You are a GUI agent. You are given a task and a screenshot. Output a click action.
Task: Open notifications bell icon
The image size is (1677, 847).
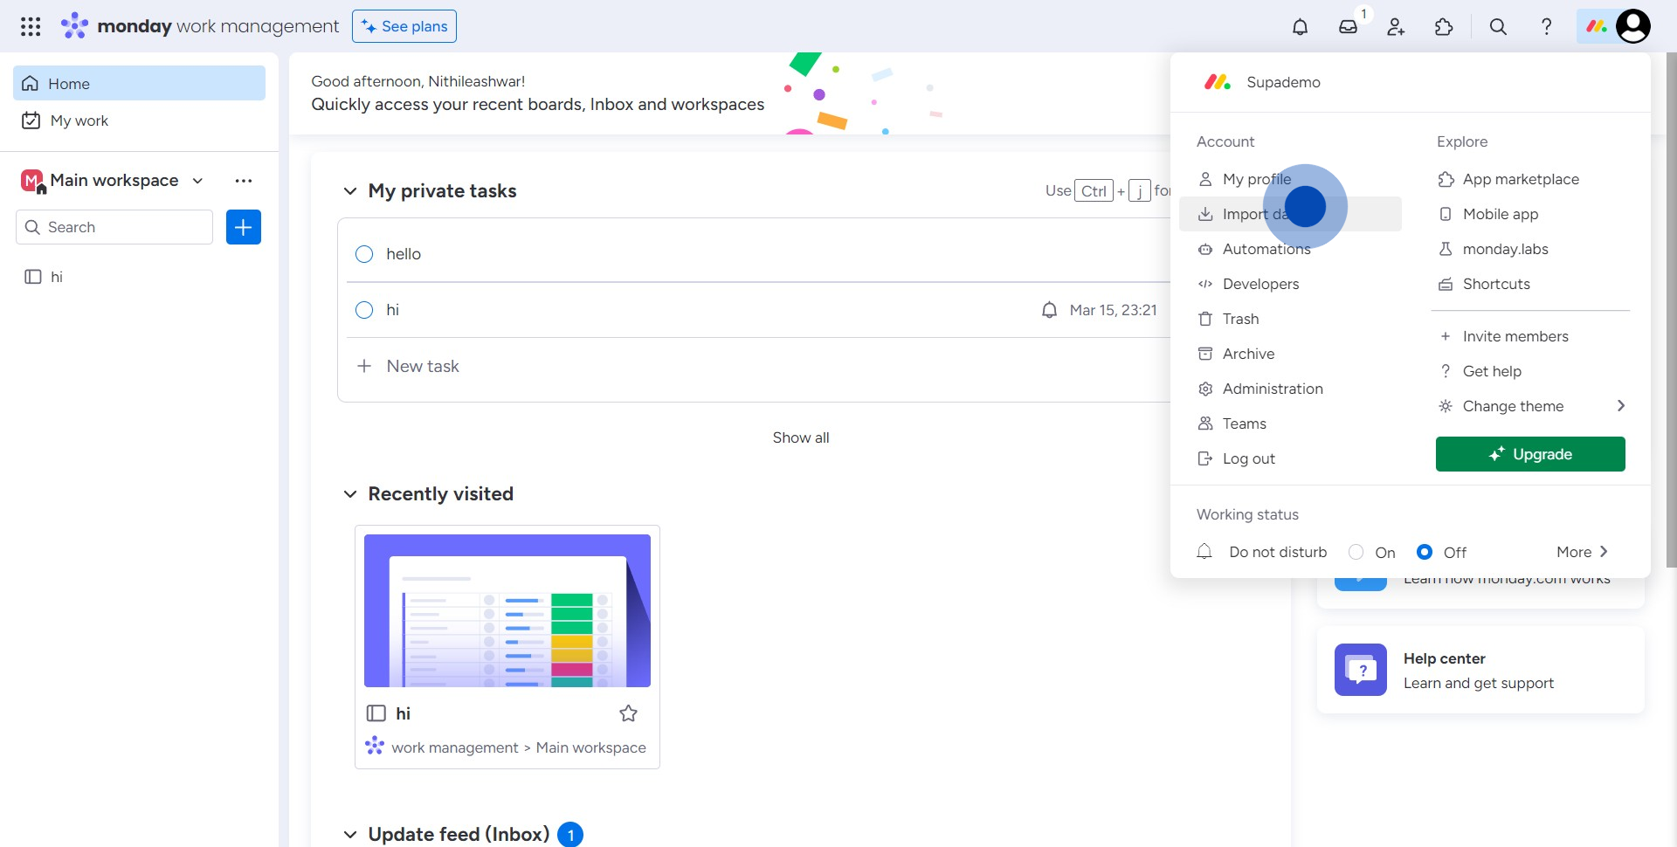point(1300,27)
